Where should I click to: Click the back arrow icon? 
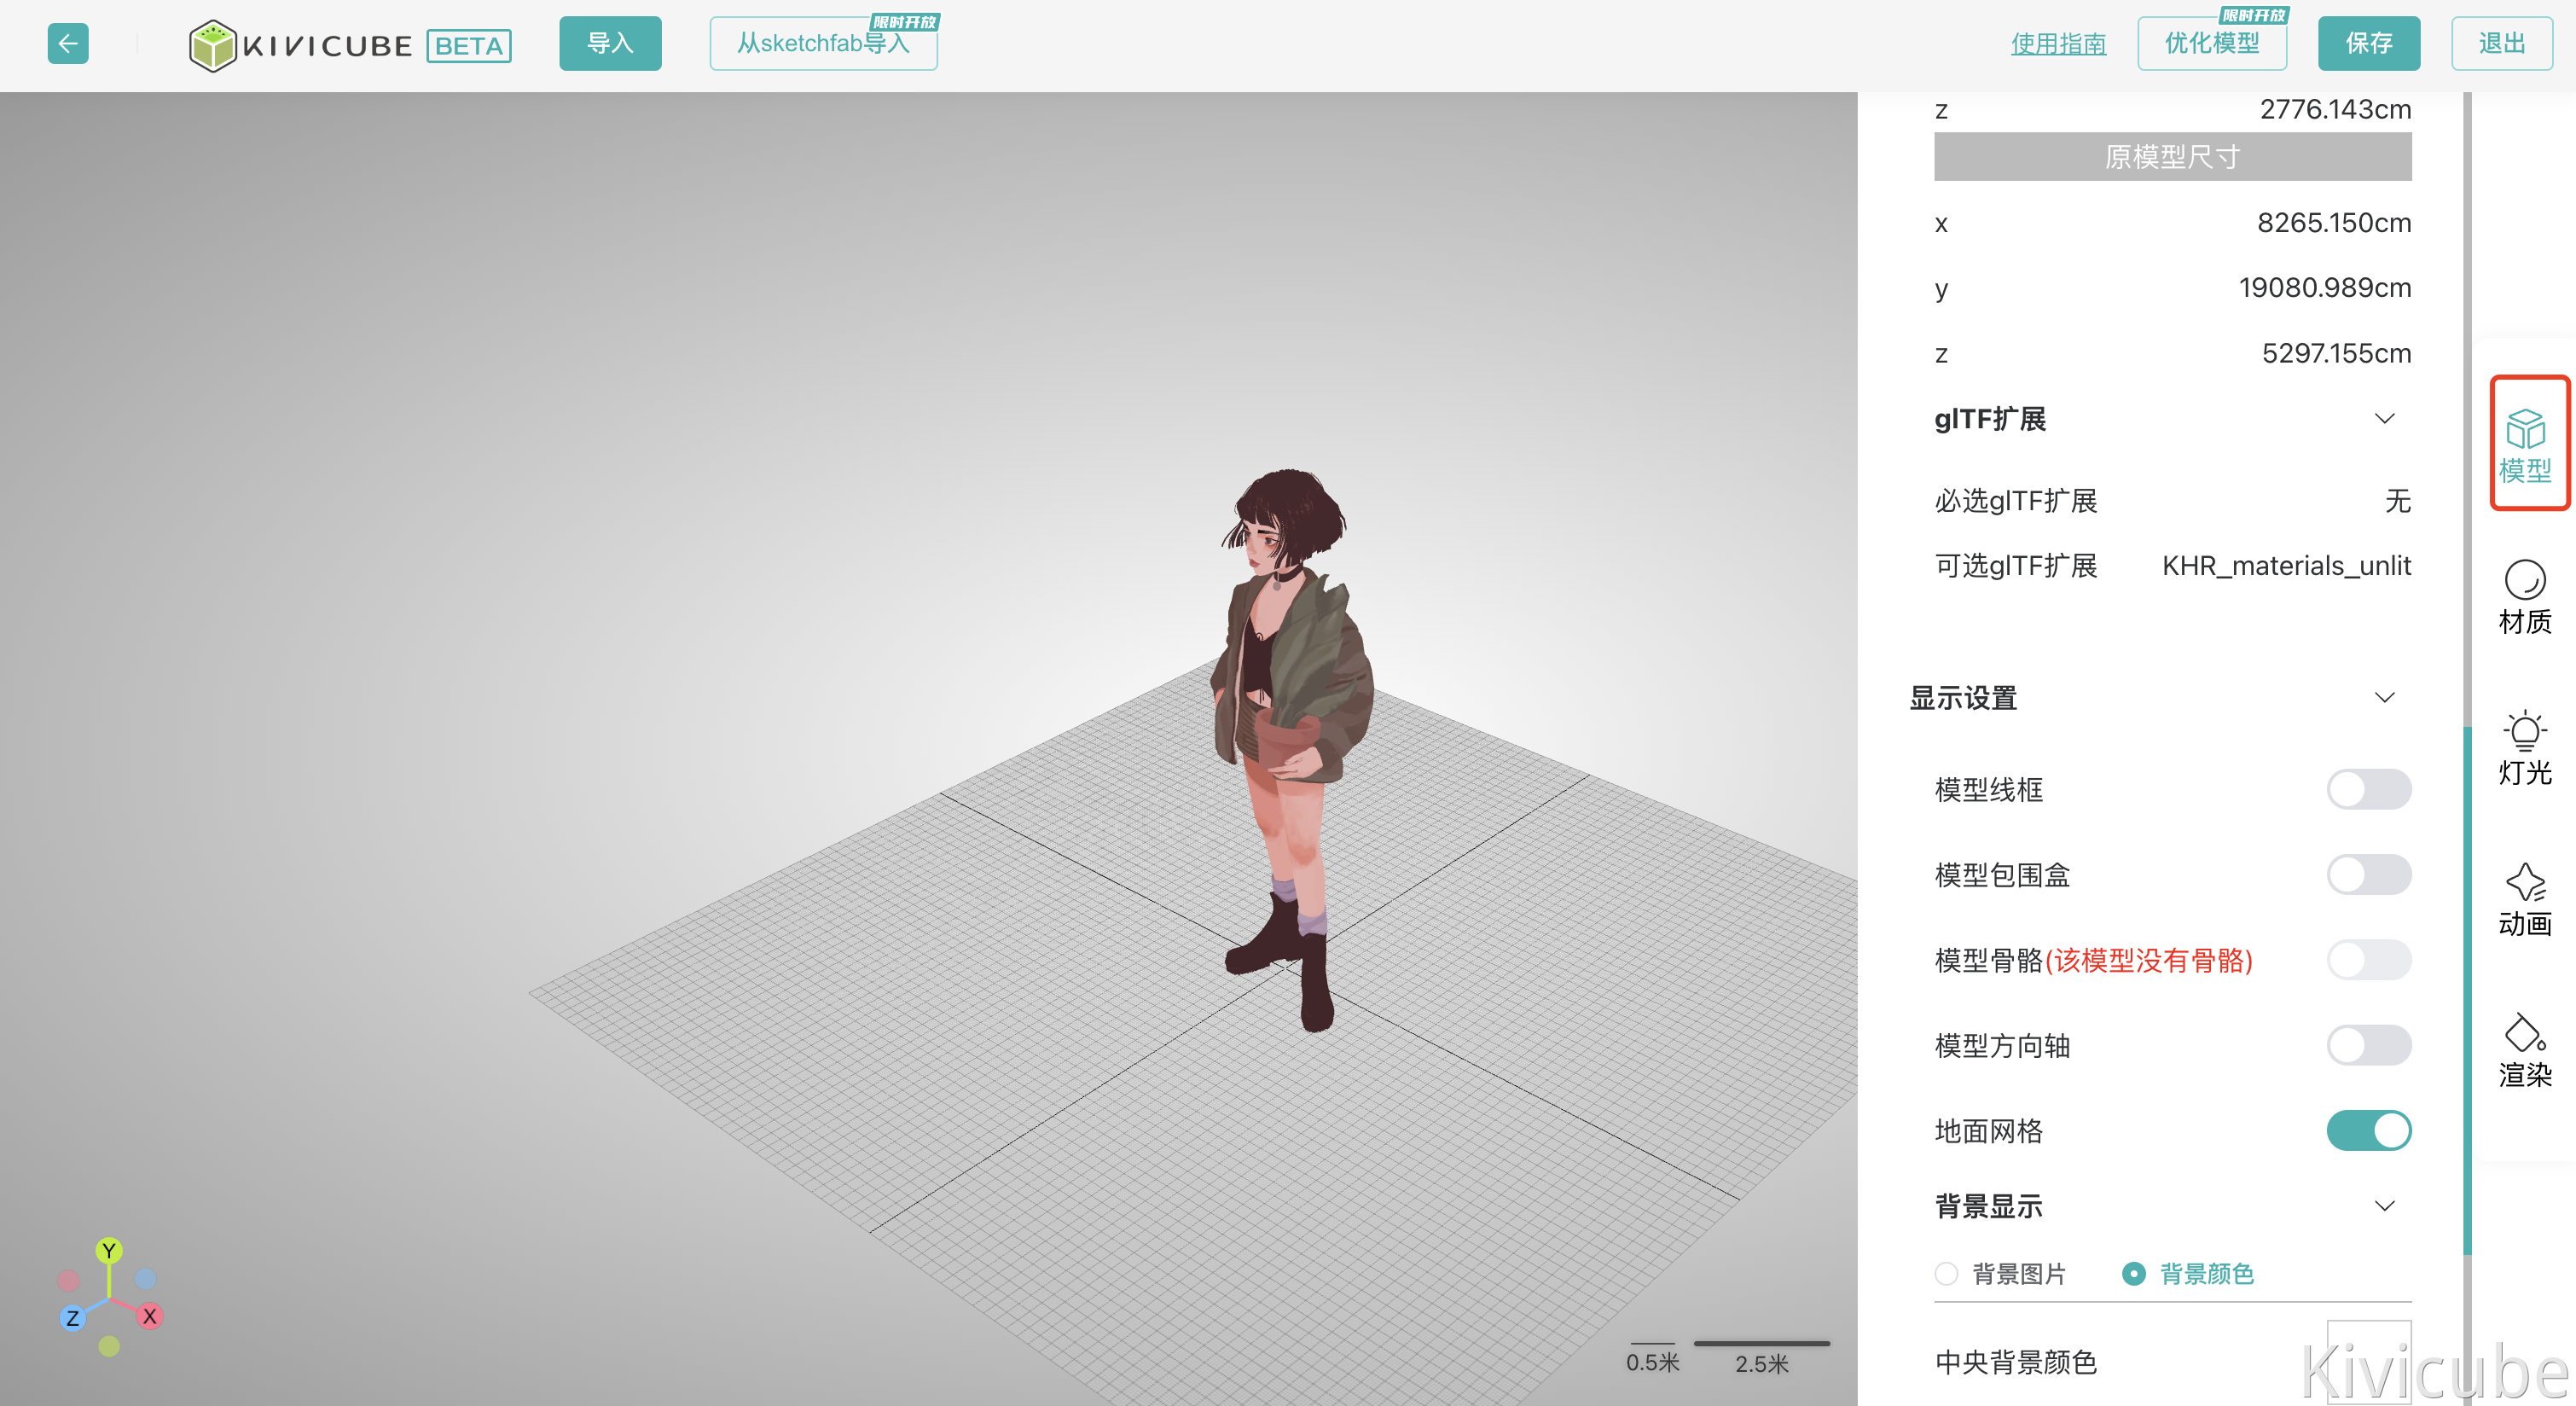pyautogui.click(x=68, y=44)
